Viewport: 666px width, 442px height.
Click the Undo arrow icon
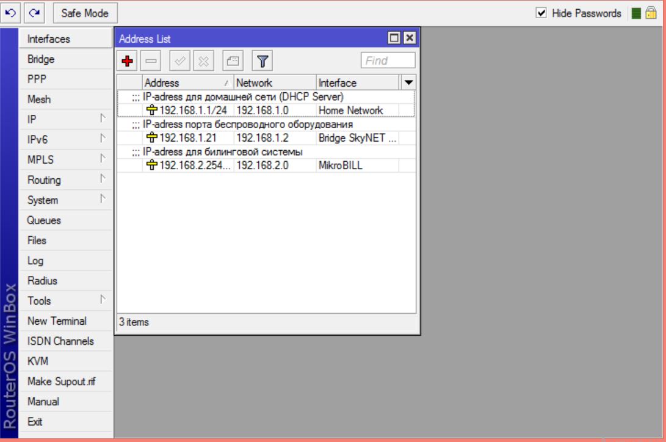(x=10, y=13)
